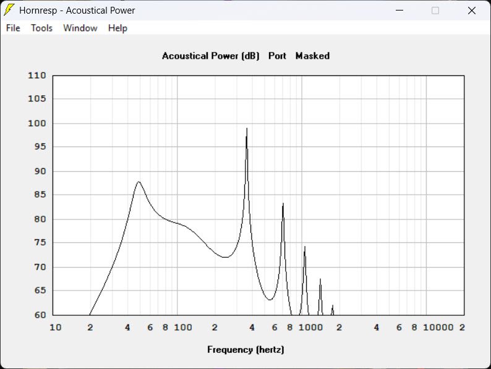Screen dimensions: 491x369
Task: Minimize the Hornresp Acoustical Power window
Action: coord(399,11)
